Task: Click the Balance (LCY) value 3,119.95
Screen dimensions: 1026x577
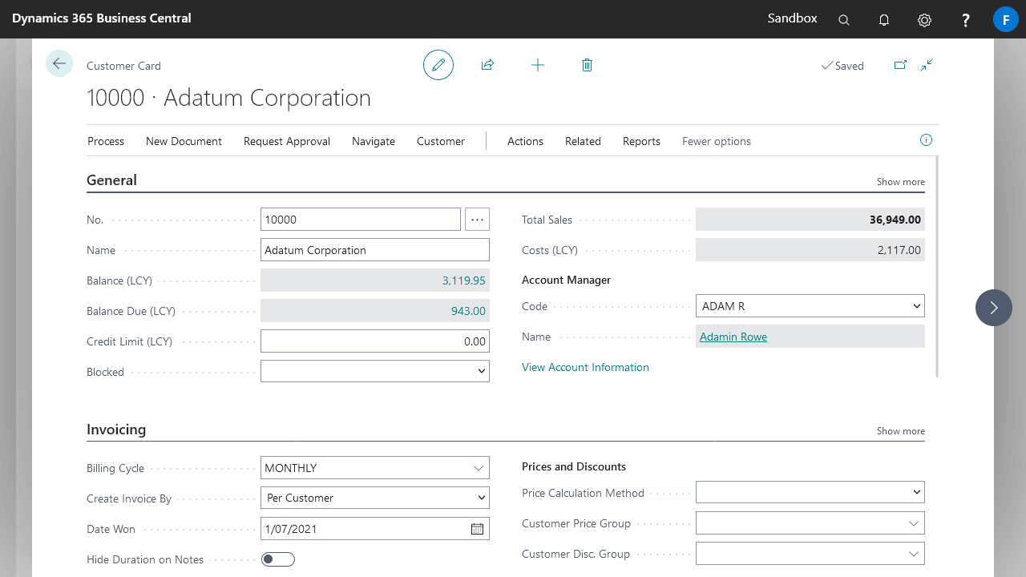Action: click(464, 280)
